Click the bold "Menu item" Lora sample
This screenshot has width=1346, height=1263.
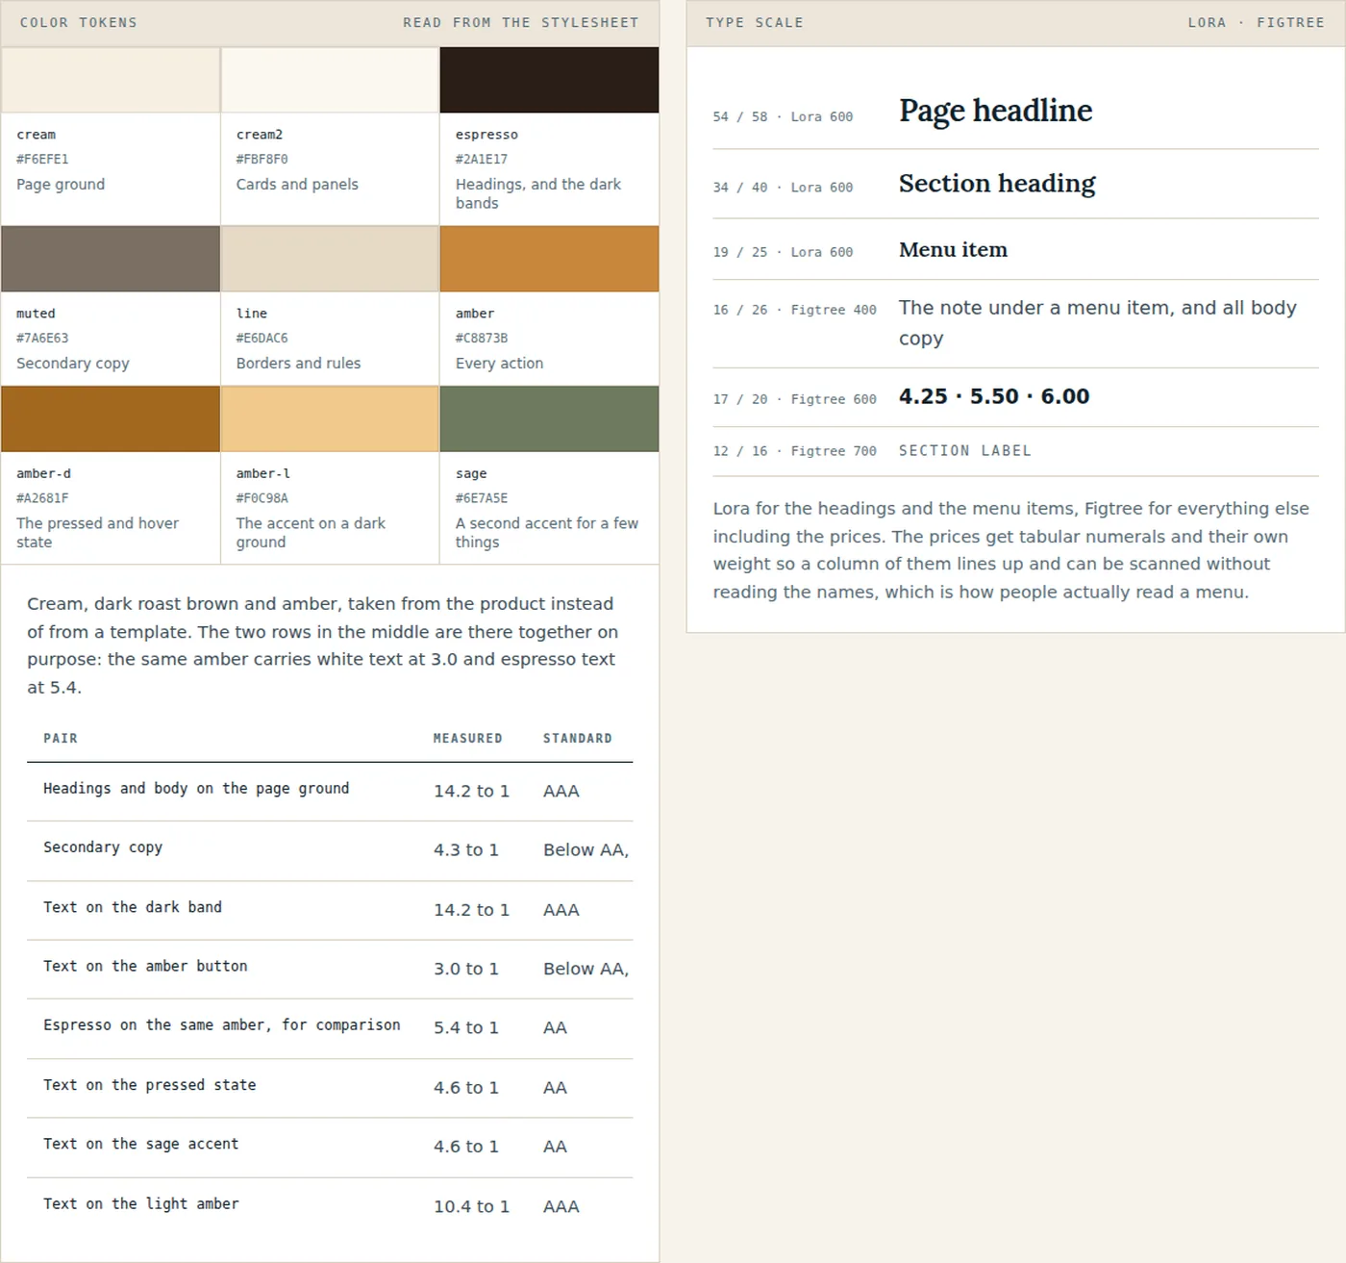click(x=953, y=250)
